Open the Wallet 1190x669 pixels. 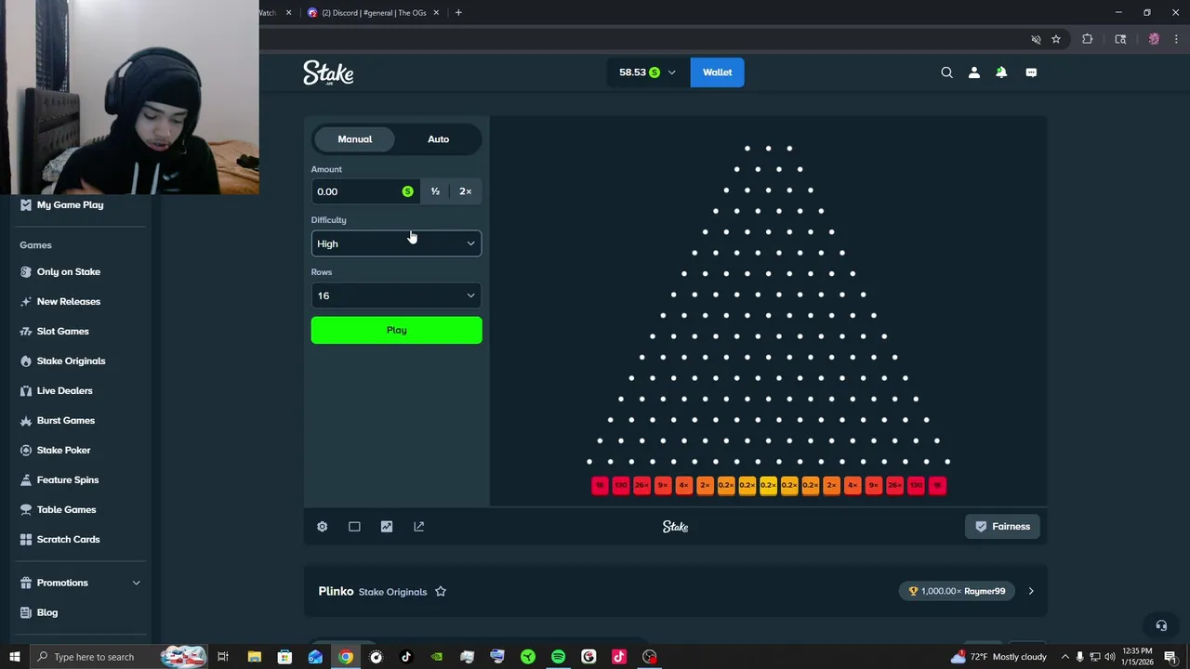pyautogui.click(x=717, y=72)
